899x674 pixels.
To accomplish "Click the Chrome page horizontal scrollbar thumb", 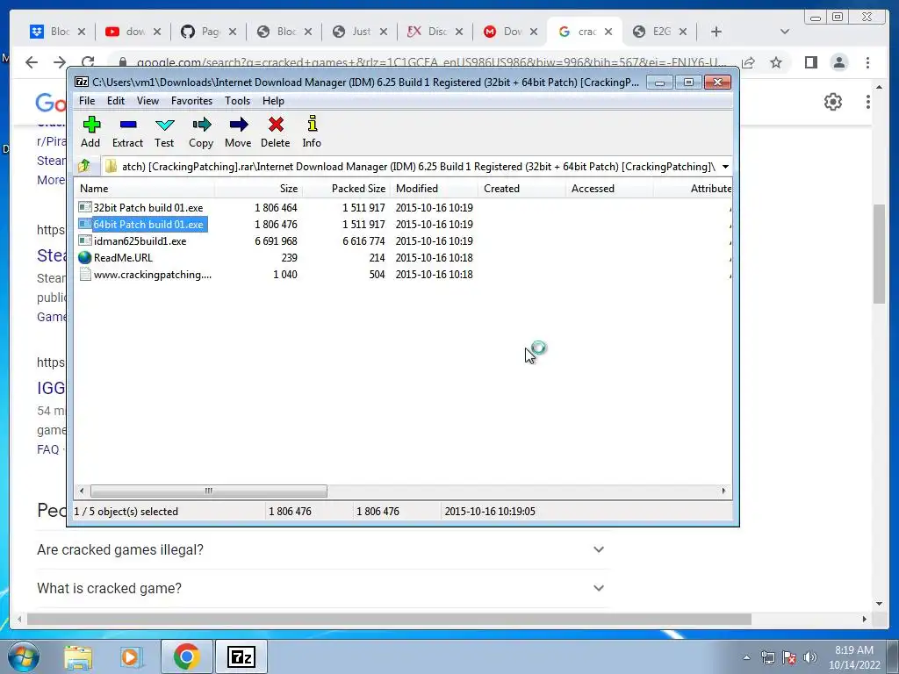I will (x=389, y=619).
